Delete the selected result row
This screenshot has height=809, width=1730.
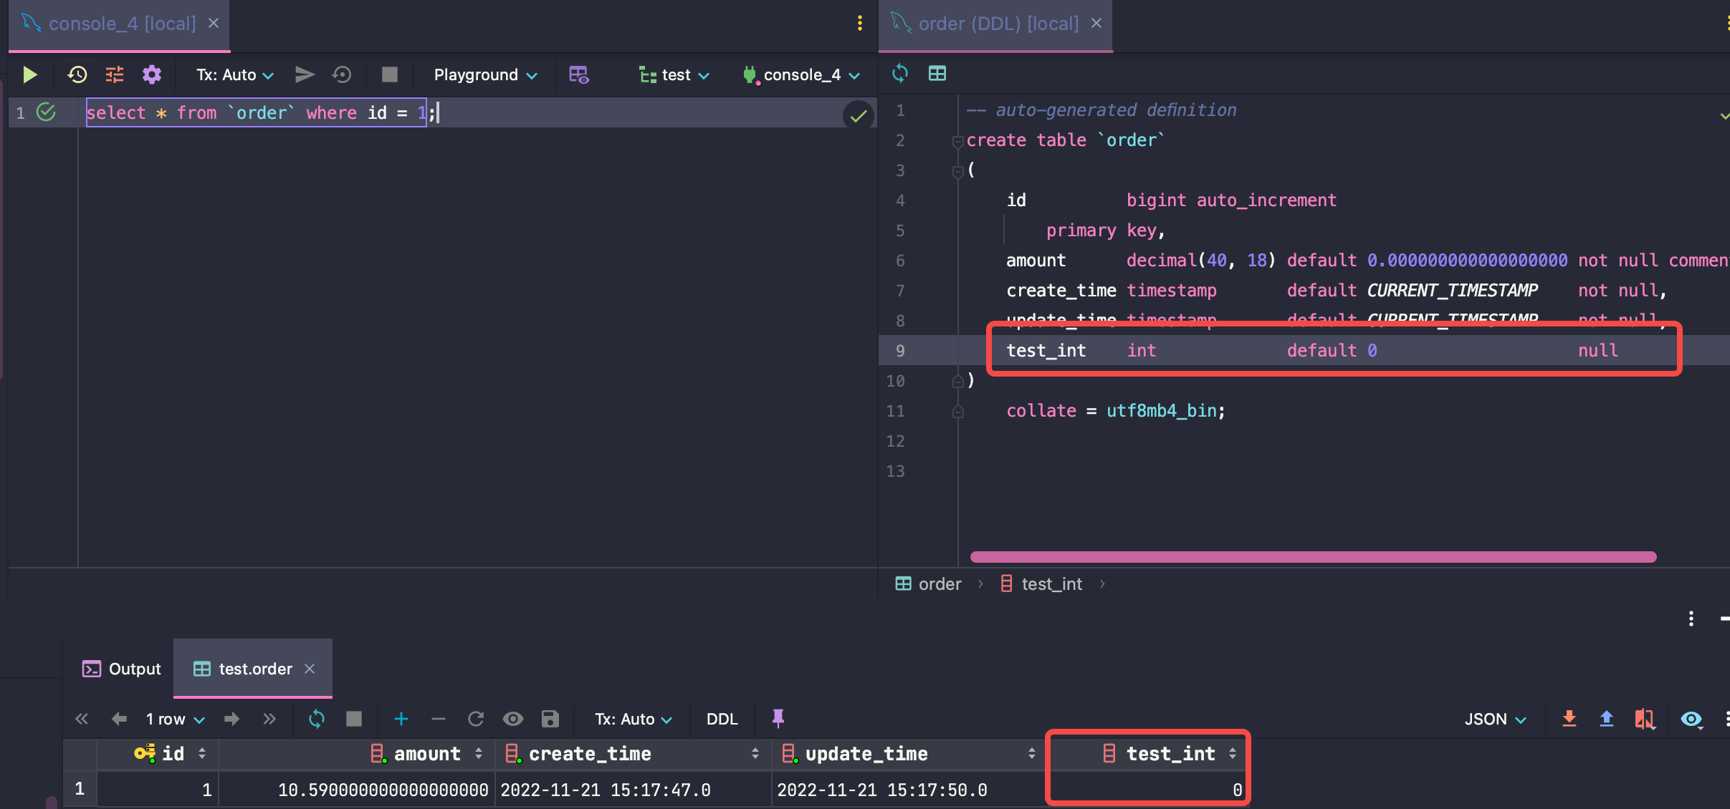pos(438,719)
